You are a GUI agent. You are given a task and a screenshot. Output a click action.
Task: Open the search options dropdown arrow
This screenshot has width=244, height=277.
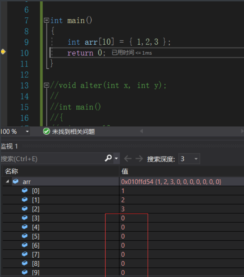(116, 158)
